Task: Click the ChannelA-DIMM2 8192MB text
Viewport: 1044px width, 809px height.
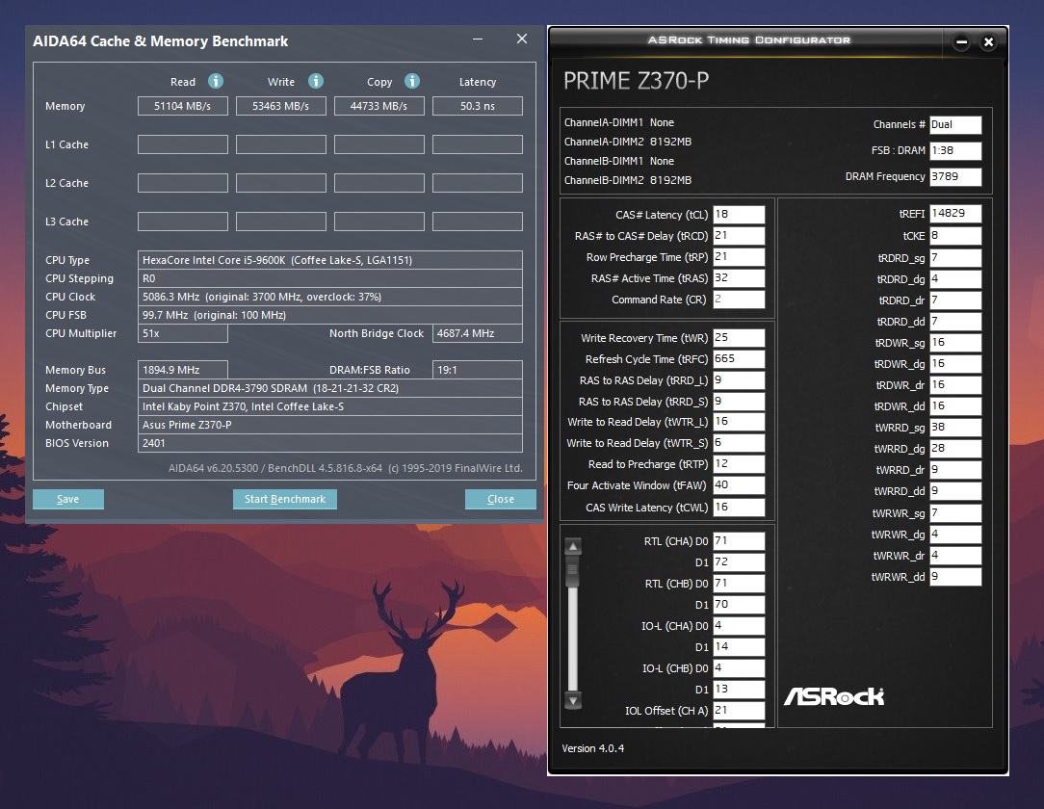Action: tap(628, 142)
